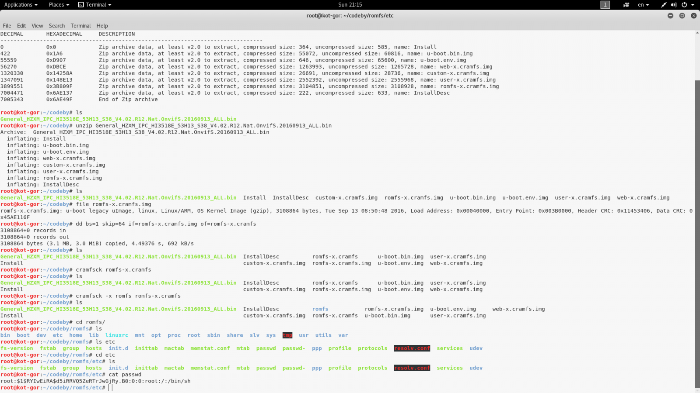Click the Sun 21:15 clock
Image resolution: width=700 pixels, height=393 pixels.
pos(350,5)
